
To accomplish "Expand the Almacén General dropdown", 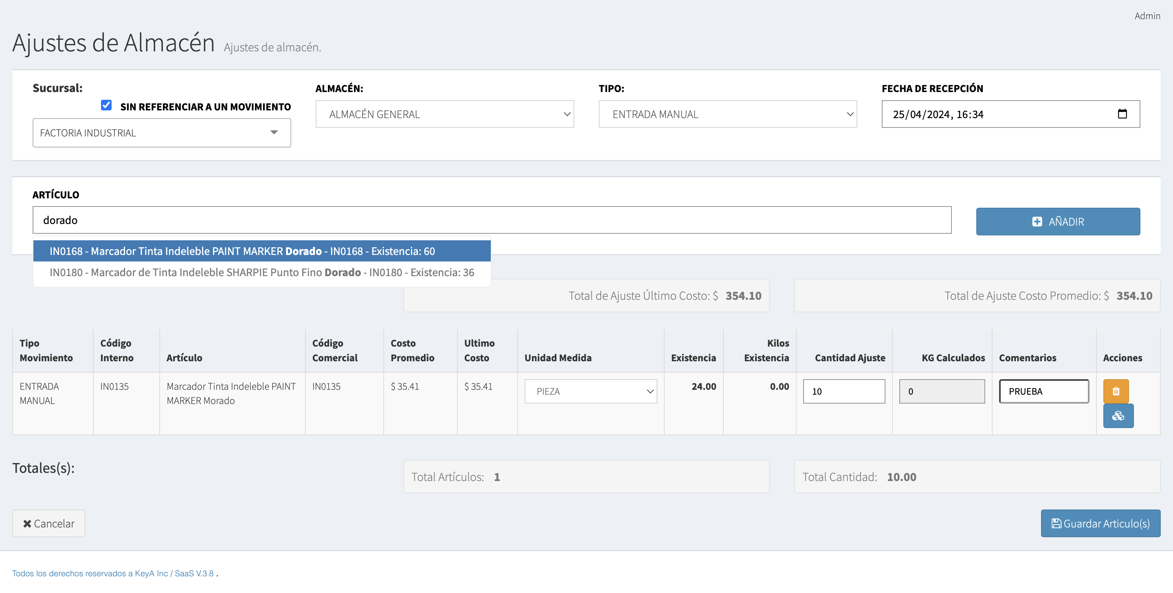I will click(444, 114).
